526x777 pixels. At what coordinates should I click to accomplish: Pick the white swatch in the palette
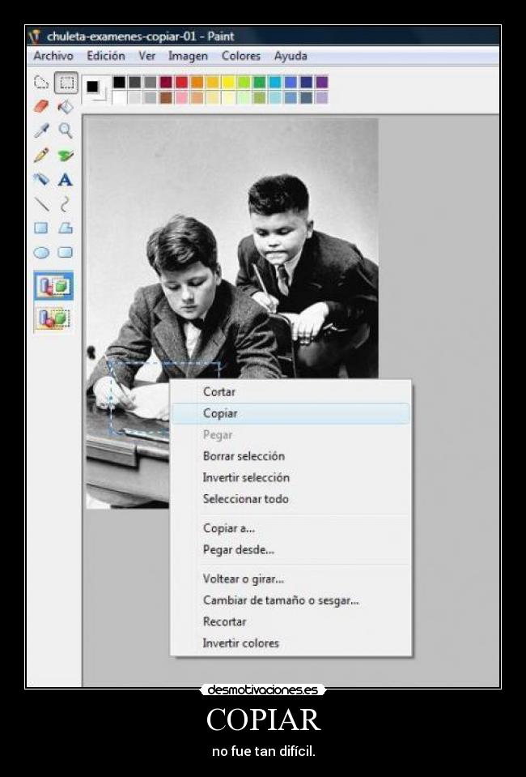119,97
